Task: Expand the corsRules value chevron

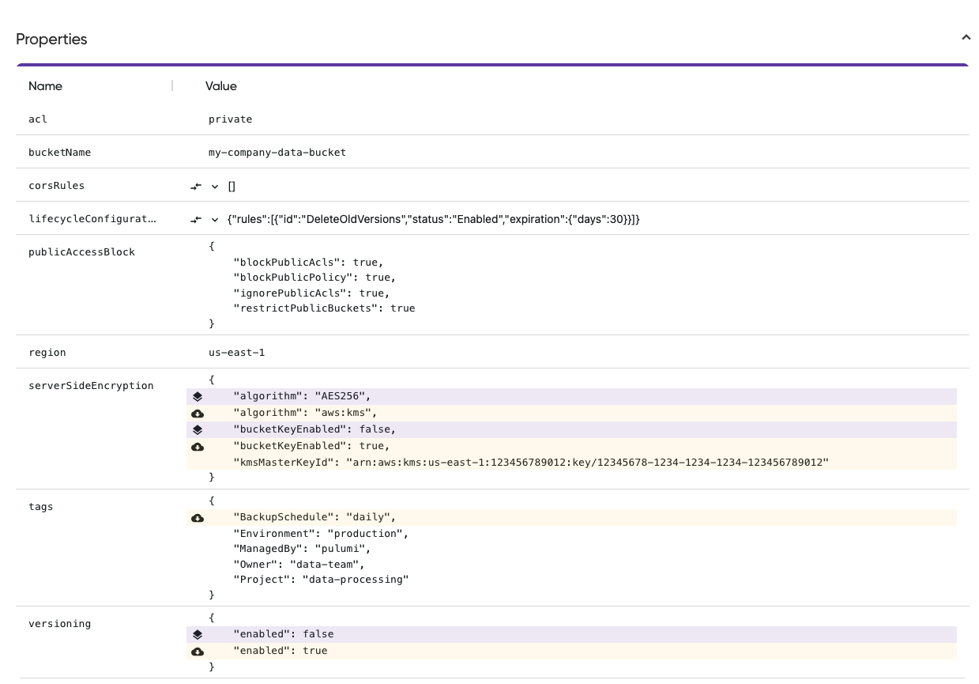Action: 215,187
